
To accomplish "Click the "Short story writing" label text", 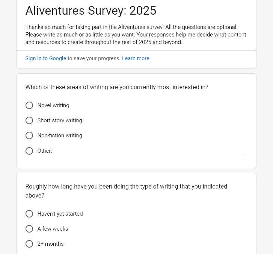I will pos(60,121).
